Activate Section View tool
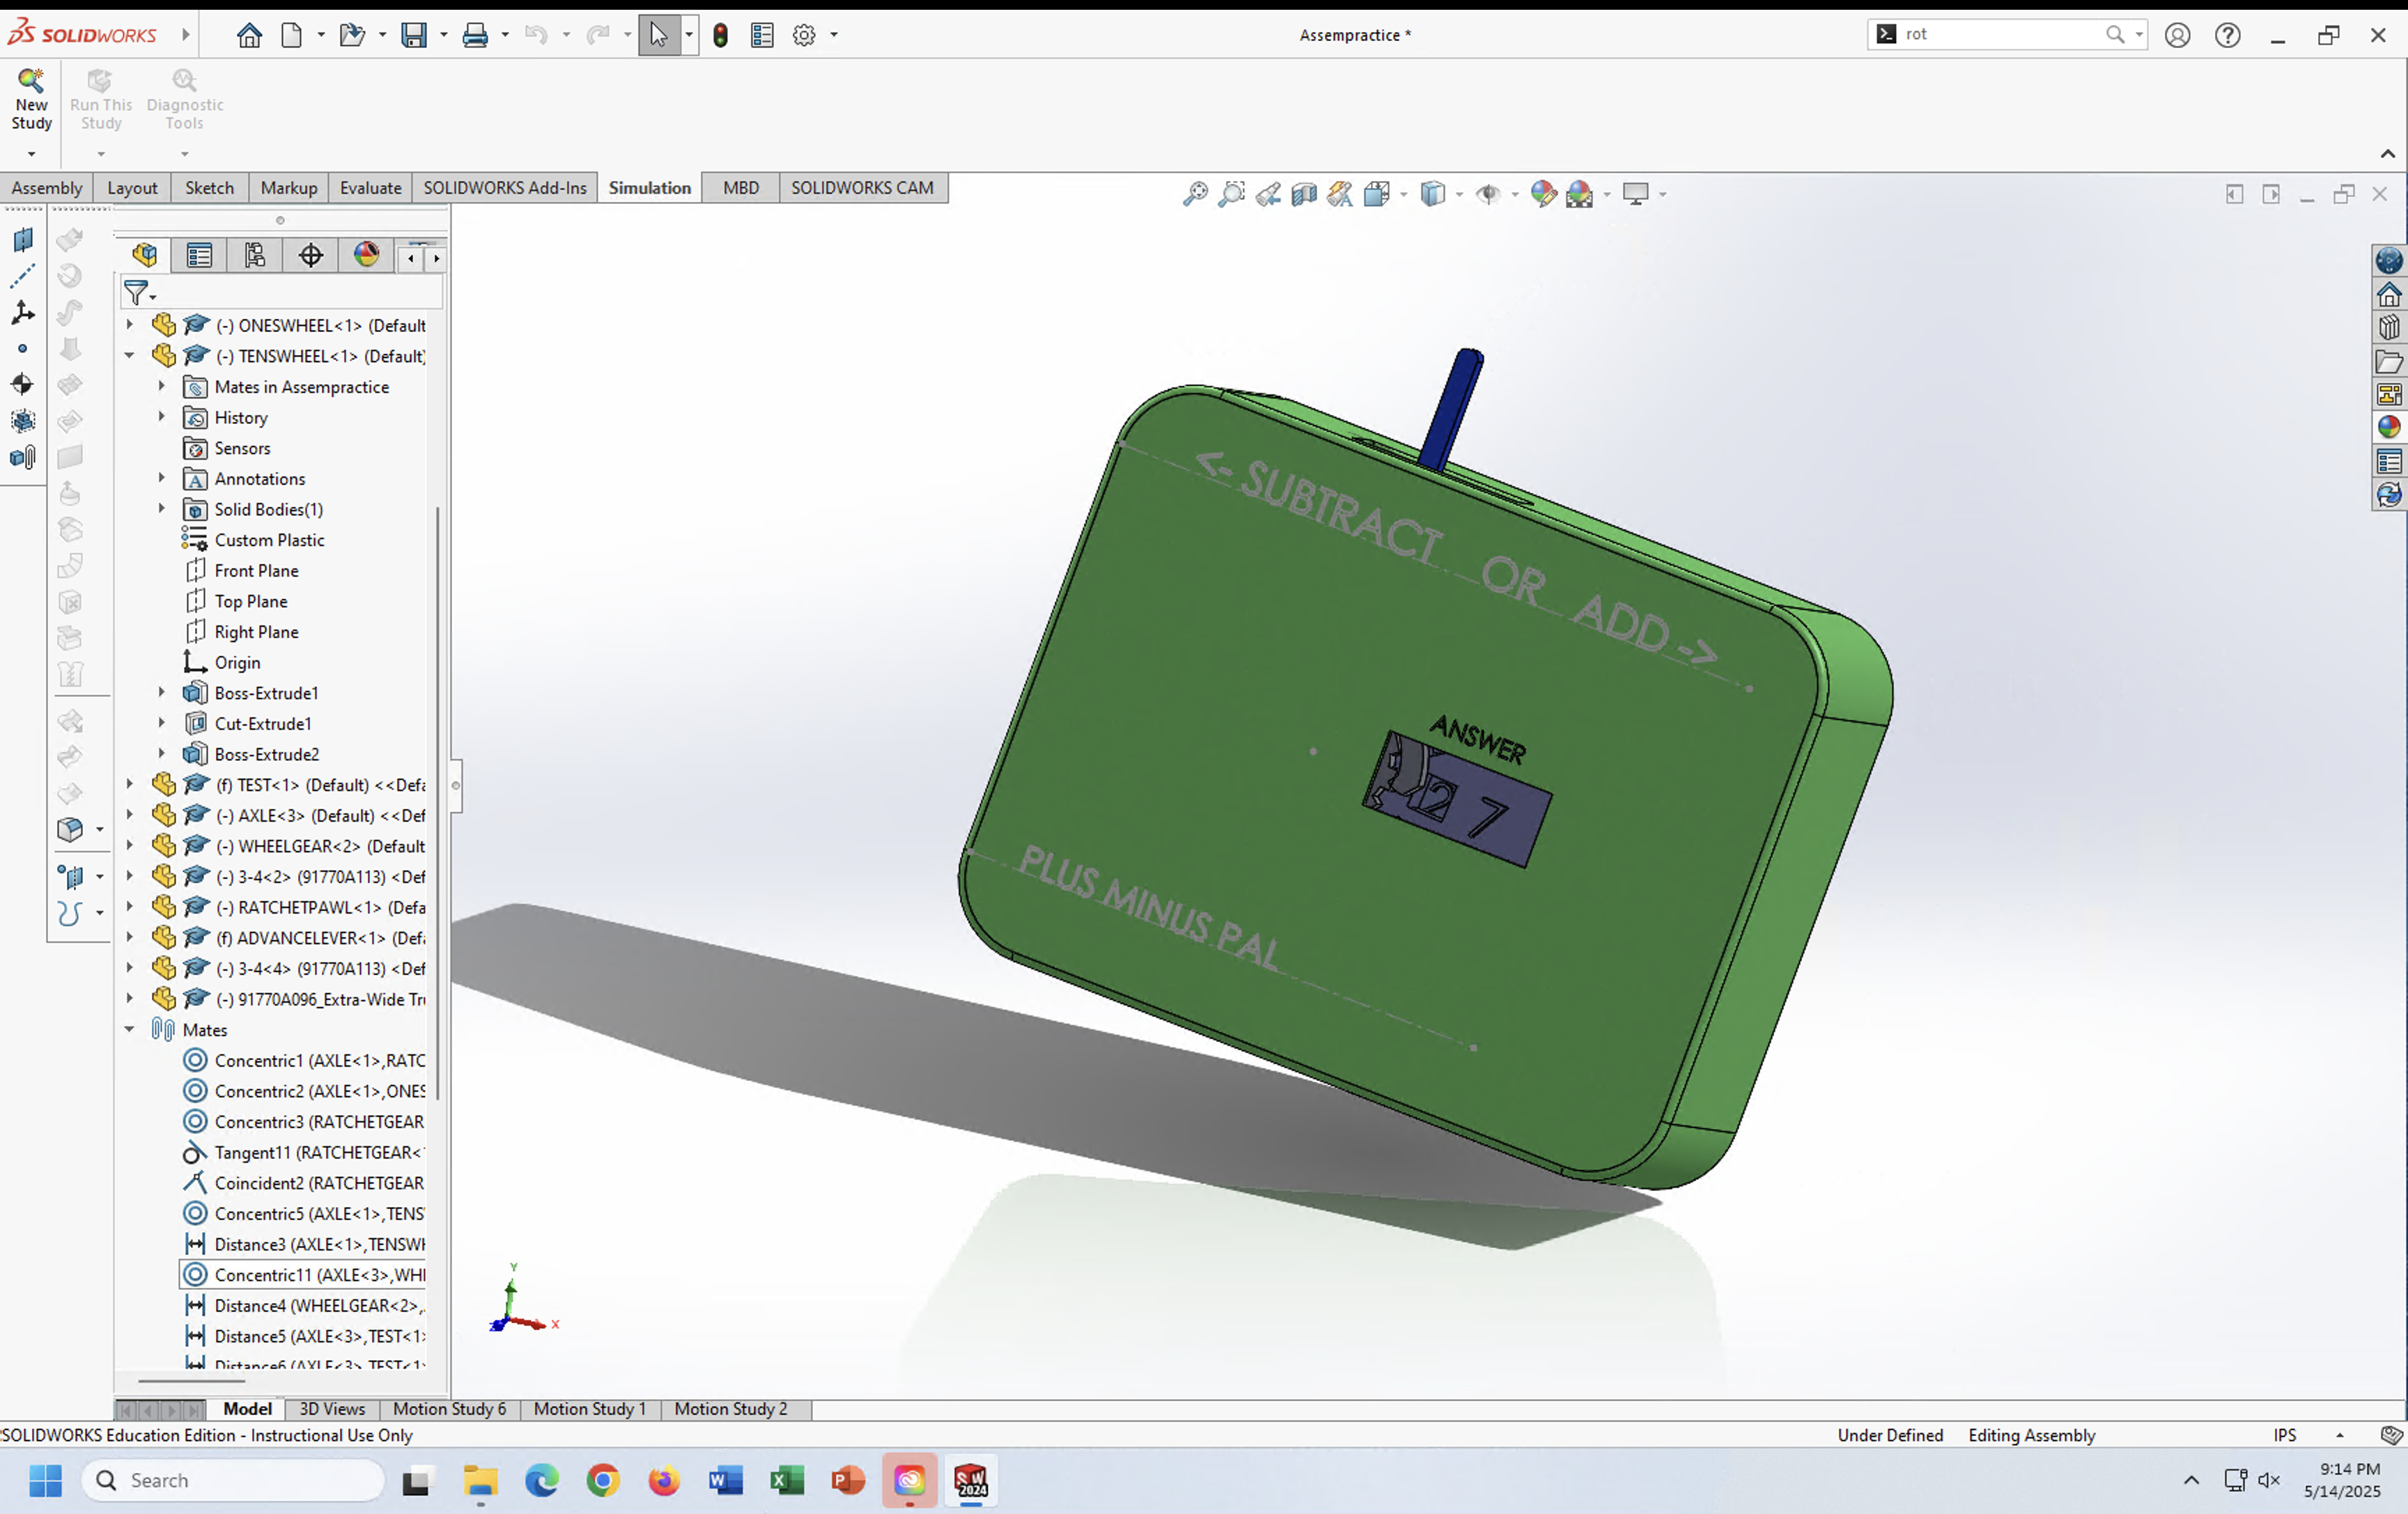This screenshot has width=2408, height=1514. [x=1304, y=194]
